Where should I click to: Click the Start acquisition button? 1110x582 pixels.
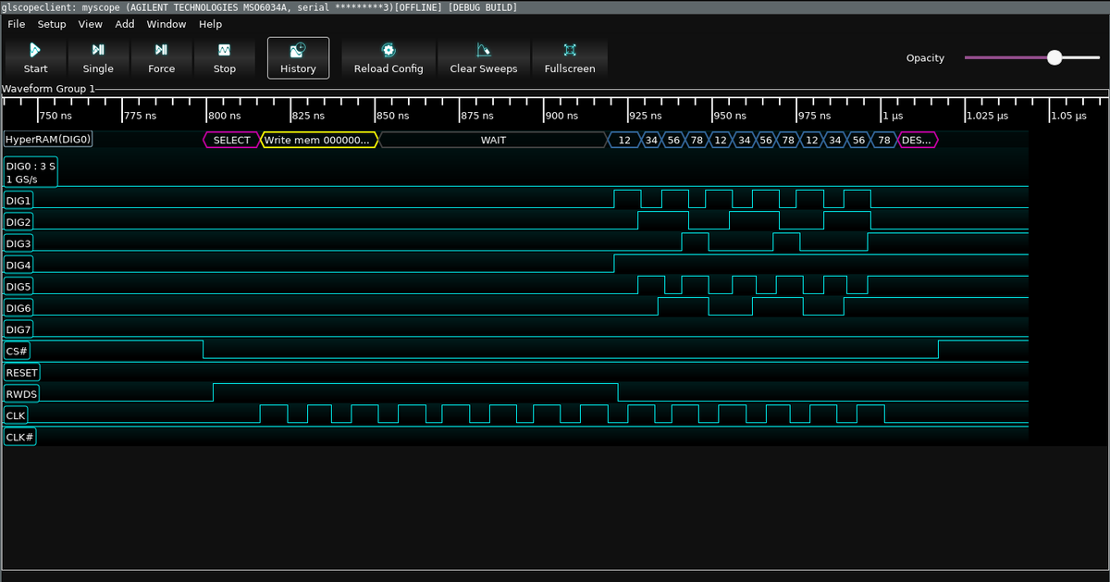36,57
